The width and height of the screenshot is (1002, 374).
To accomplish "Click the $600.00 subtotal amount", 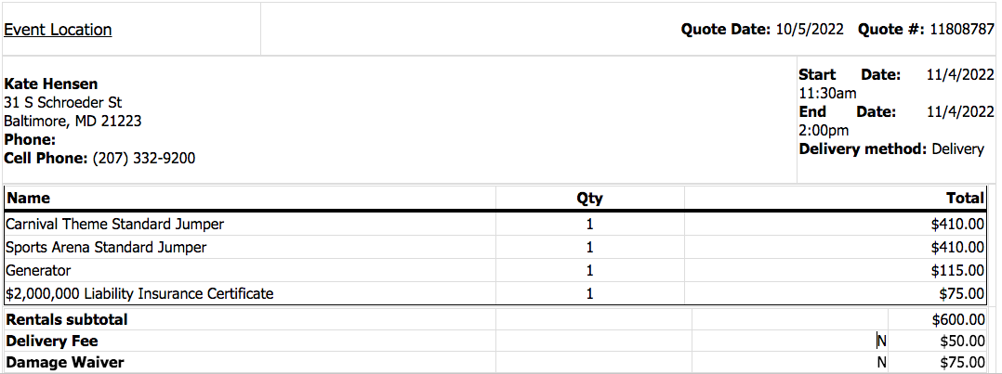I will click(x=958, y=320).
